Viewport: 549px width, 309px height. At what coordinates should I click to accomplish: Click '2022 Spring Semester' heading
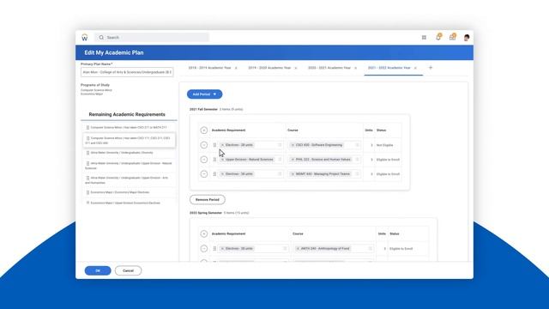(x=206, y=213)
